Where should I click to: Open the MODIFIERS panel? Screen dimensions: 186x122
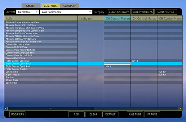tap(17, 115)
